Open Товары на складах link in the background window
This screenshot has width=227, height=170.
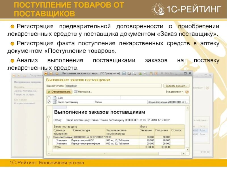(x=24, y=95)
